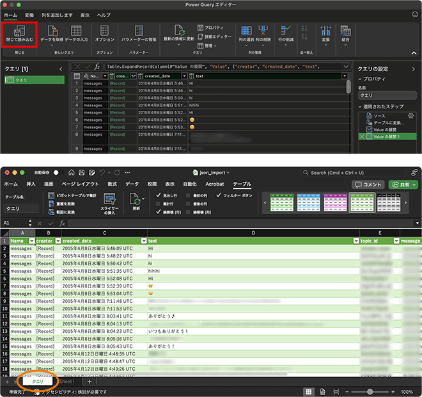Image resolution: width=422 pixels, height=397 pixels.
Task: Uncheck the 縞模様 (行) checkbox
Action: [159, 212]
